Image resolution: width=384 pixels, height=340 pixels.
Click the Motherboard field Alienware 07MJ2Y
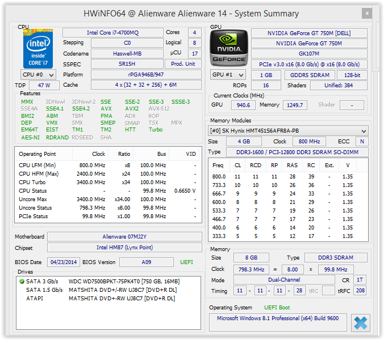point(124,237)
